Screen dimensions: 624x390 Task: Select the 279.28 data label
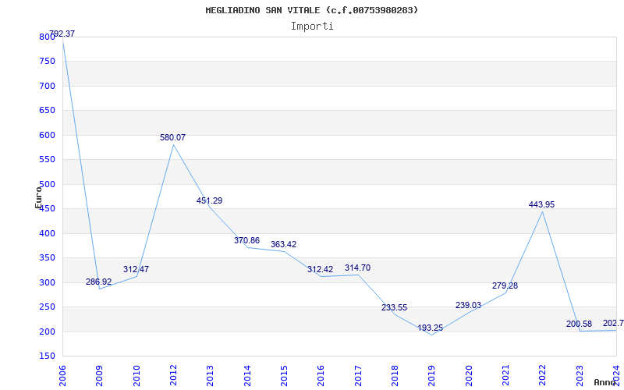coord(505,285)
